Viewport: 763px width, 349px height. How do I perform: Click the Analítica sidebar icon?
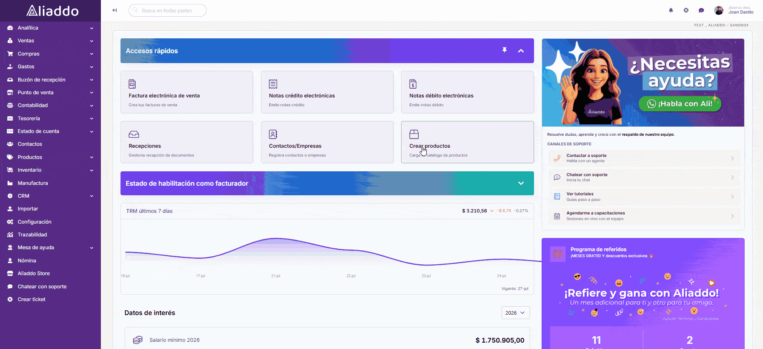point(10,28)
